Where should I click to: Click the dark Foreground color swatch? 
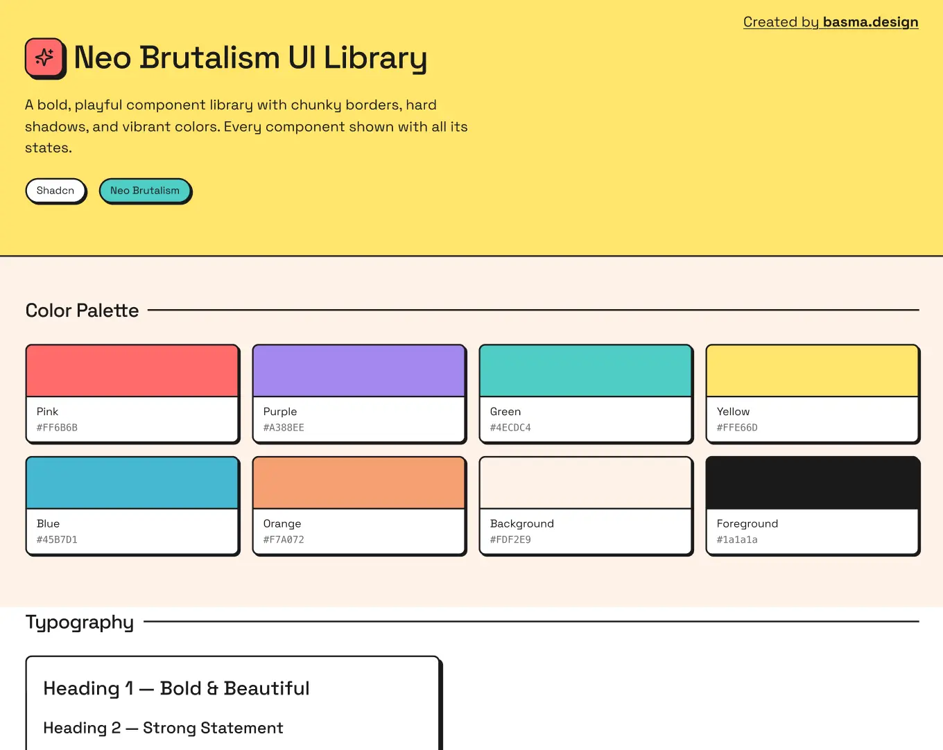click(x=812, y=482)
